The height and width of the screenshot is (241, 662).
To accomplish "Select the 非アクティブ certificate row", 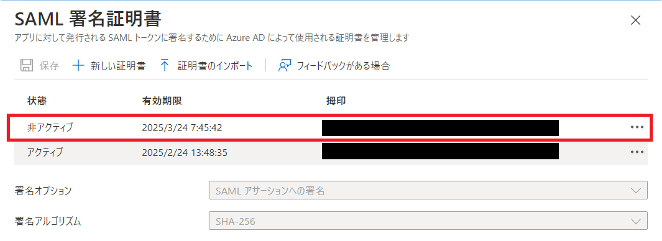I will pyautogui.click(x=330, y=127).
